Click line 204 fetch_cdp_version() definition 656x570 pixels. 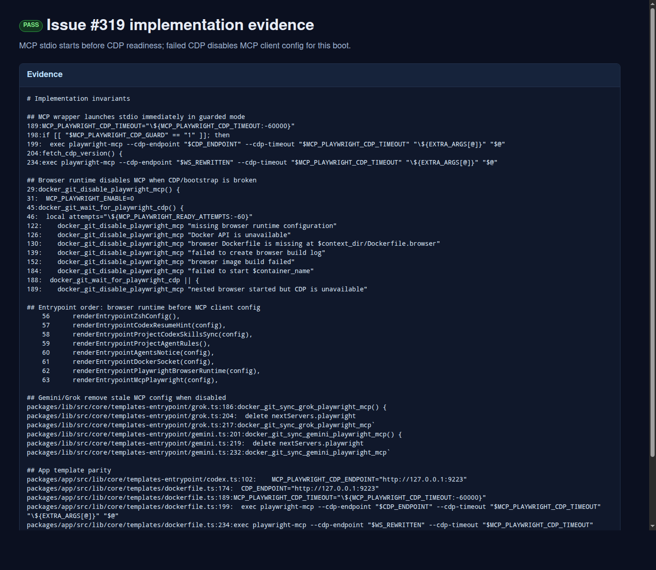coord(75,154)
